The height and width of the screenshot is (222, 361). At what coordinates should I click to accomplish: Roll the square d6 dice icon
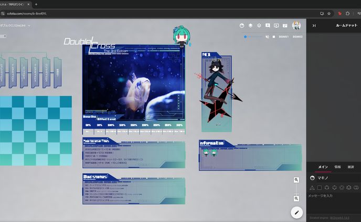320,188
